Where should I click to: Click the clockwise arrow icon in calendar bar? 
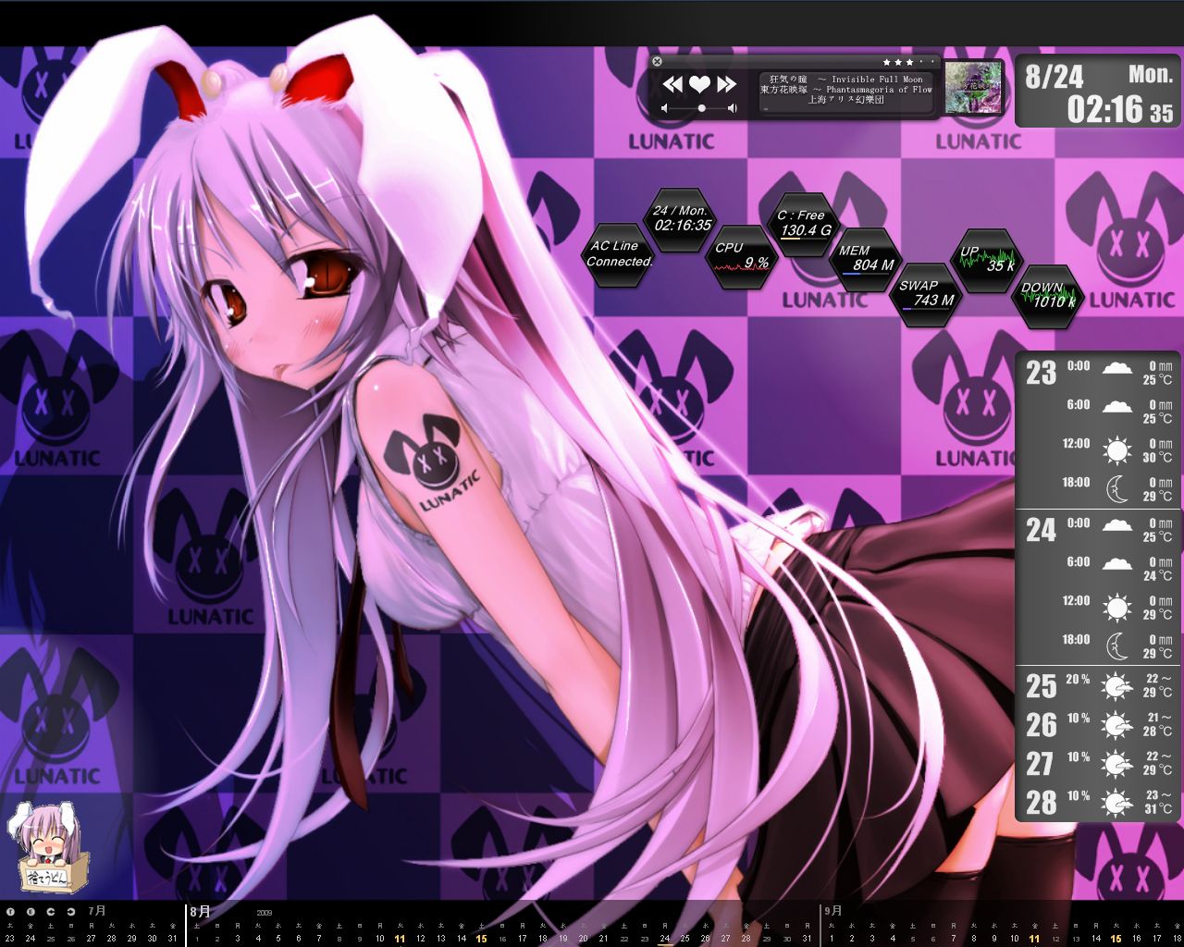71,912
